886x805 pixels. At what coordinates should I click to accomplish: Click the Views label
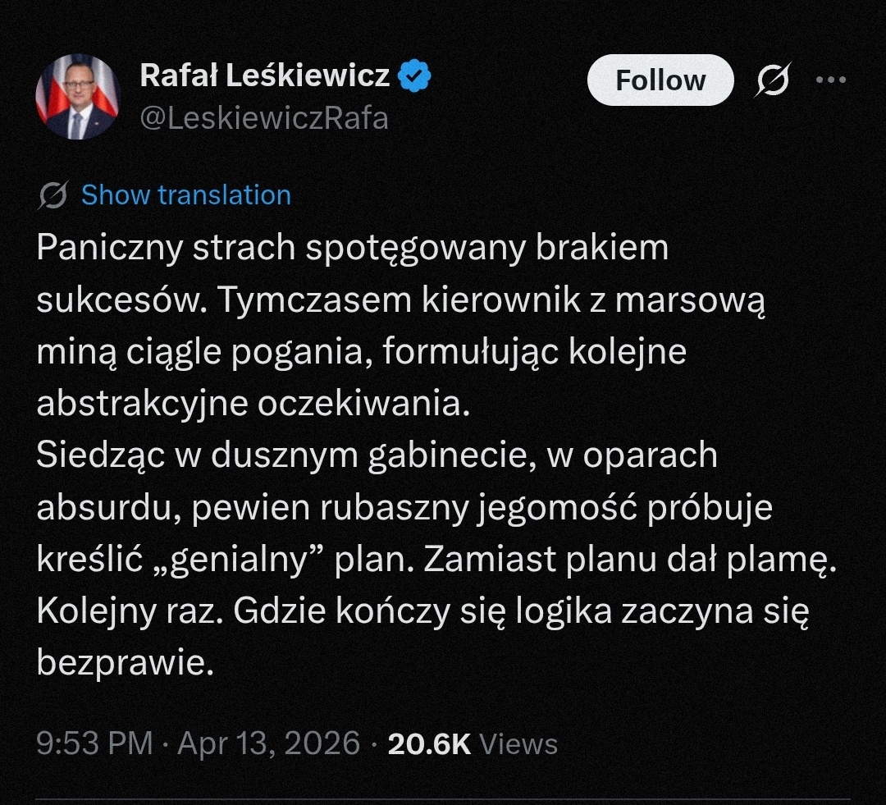pyautogui.click(x=518, y=743)
